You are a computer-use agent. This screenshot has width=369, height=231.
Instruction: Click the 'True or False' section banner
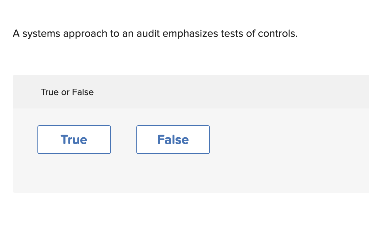point(67,91)
